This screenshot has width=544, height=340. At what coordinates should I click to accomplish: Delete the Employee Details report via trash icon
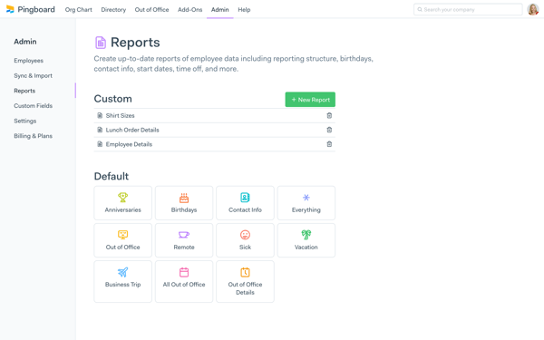tap(329, 144)
